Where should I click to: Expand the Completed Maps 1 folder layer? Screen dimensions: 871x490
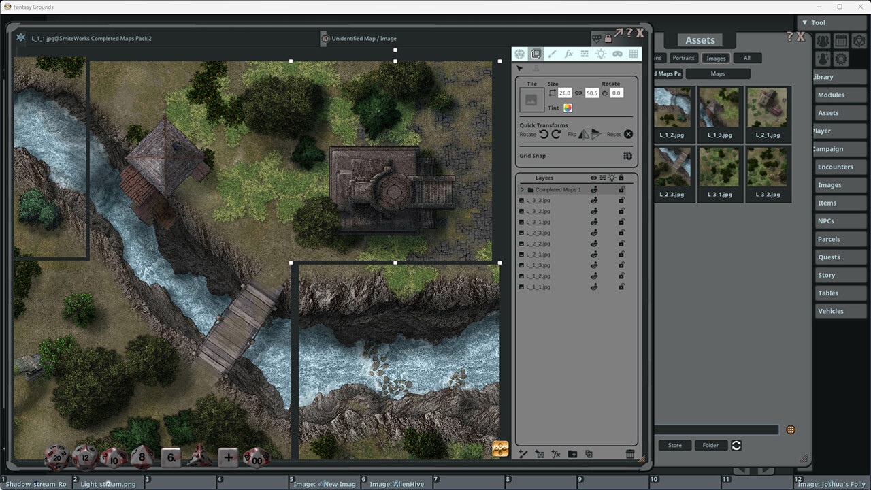tap(522, 190)
